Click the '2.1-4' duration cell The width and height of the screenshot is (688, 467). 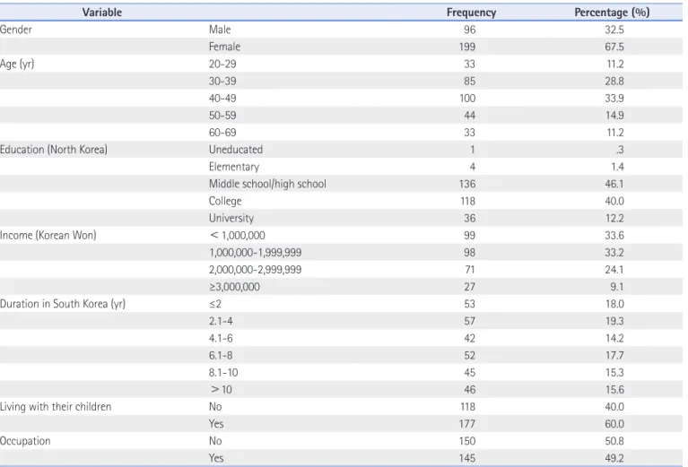(x=221, y=321)
